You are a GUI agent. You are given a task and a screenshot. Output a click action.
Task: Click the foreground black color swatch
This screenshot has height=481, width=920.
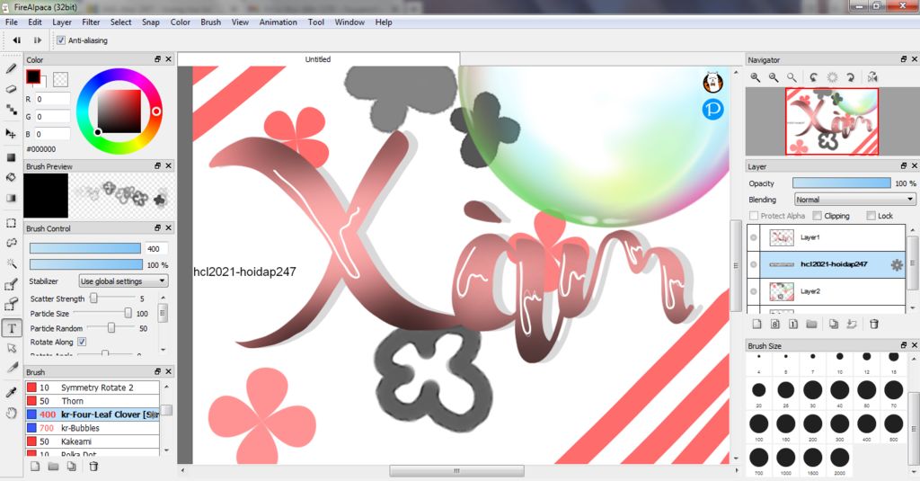tap(33, 76)
